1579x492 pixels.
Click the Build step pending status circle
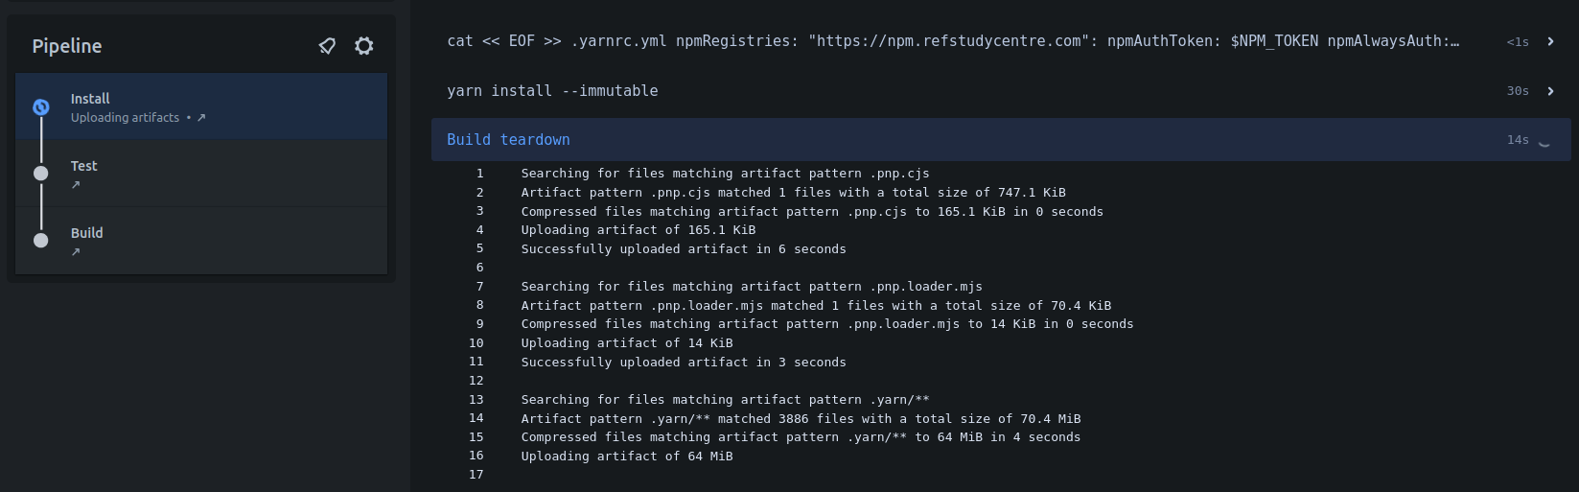coord(41,241)
